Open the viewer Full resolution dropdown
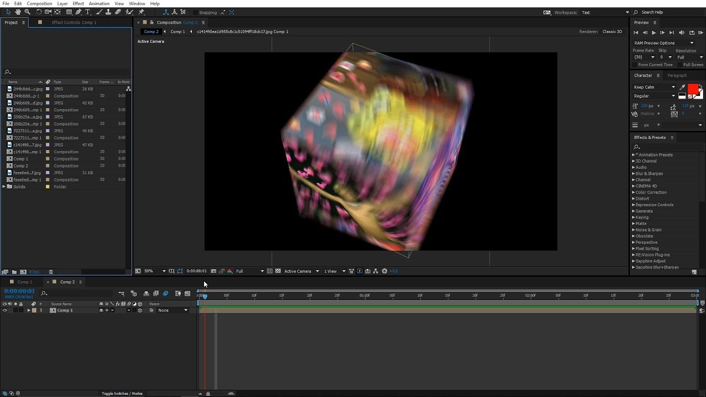Viewport: 706px width, 397px height. [249, 271]
